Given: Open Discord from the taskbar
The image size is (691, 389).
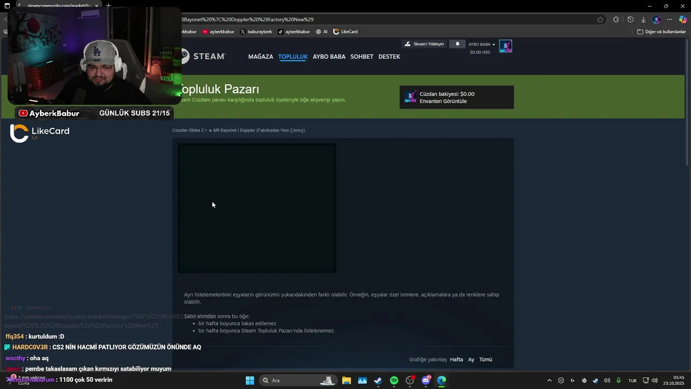Looking at the screenshot, I should tap(426, 380).
